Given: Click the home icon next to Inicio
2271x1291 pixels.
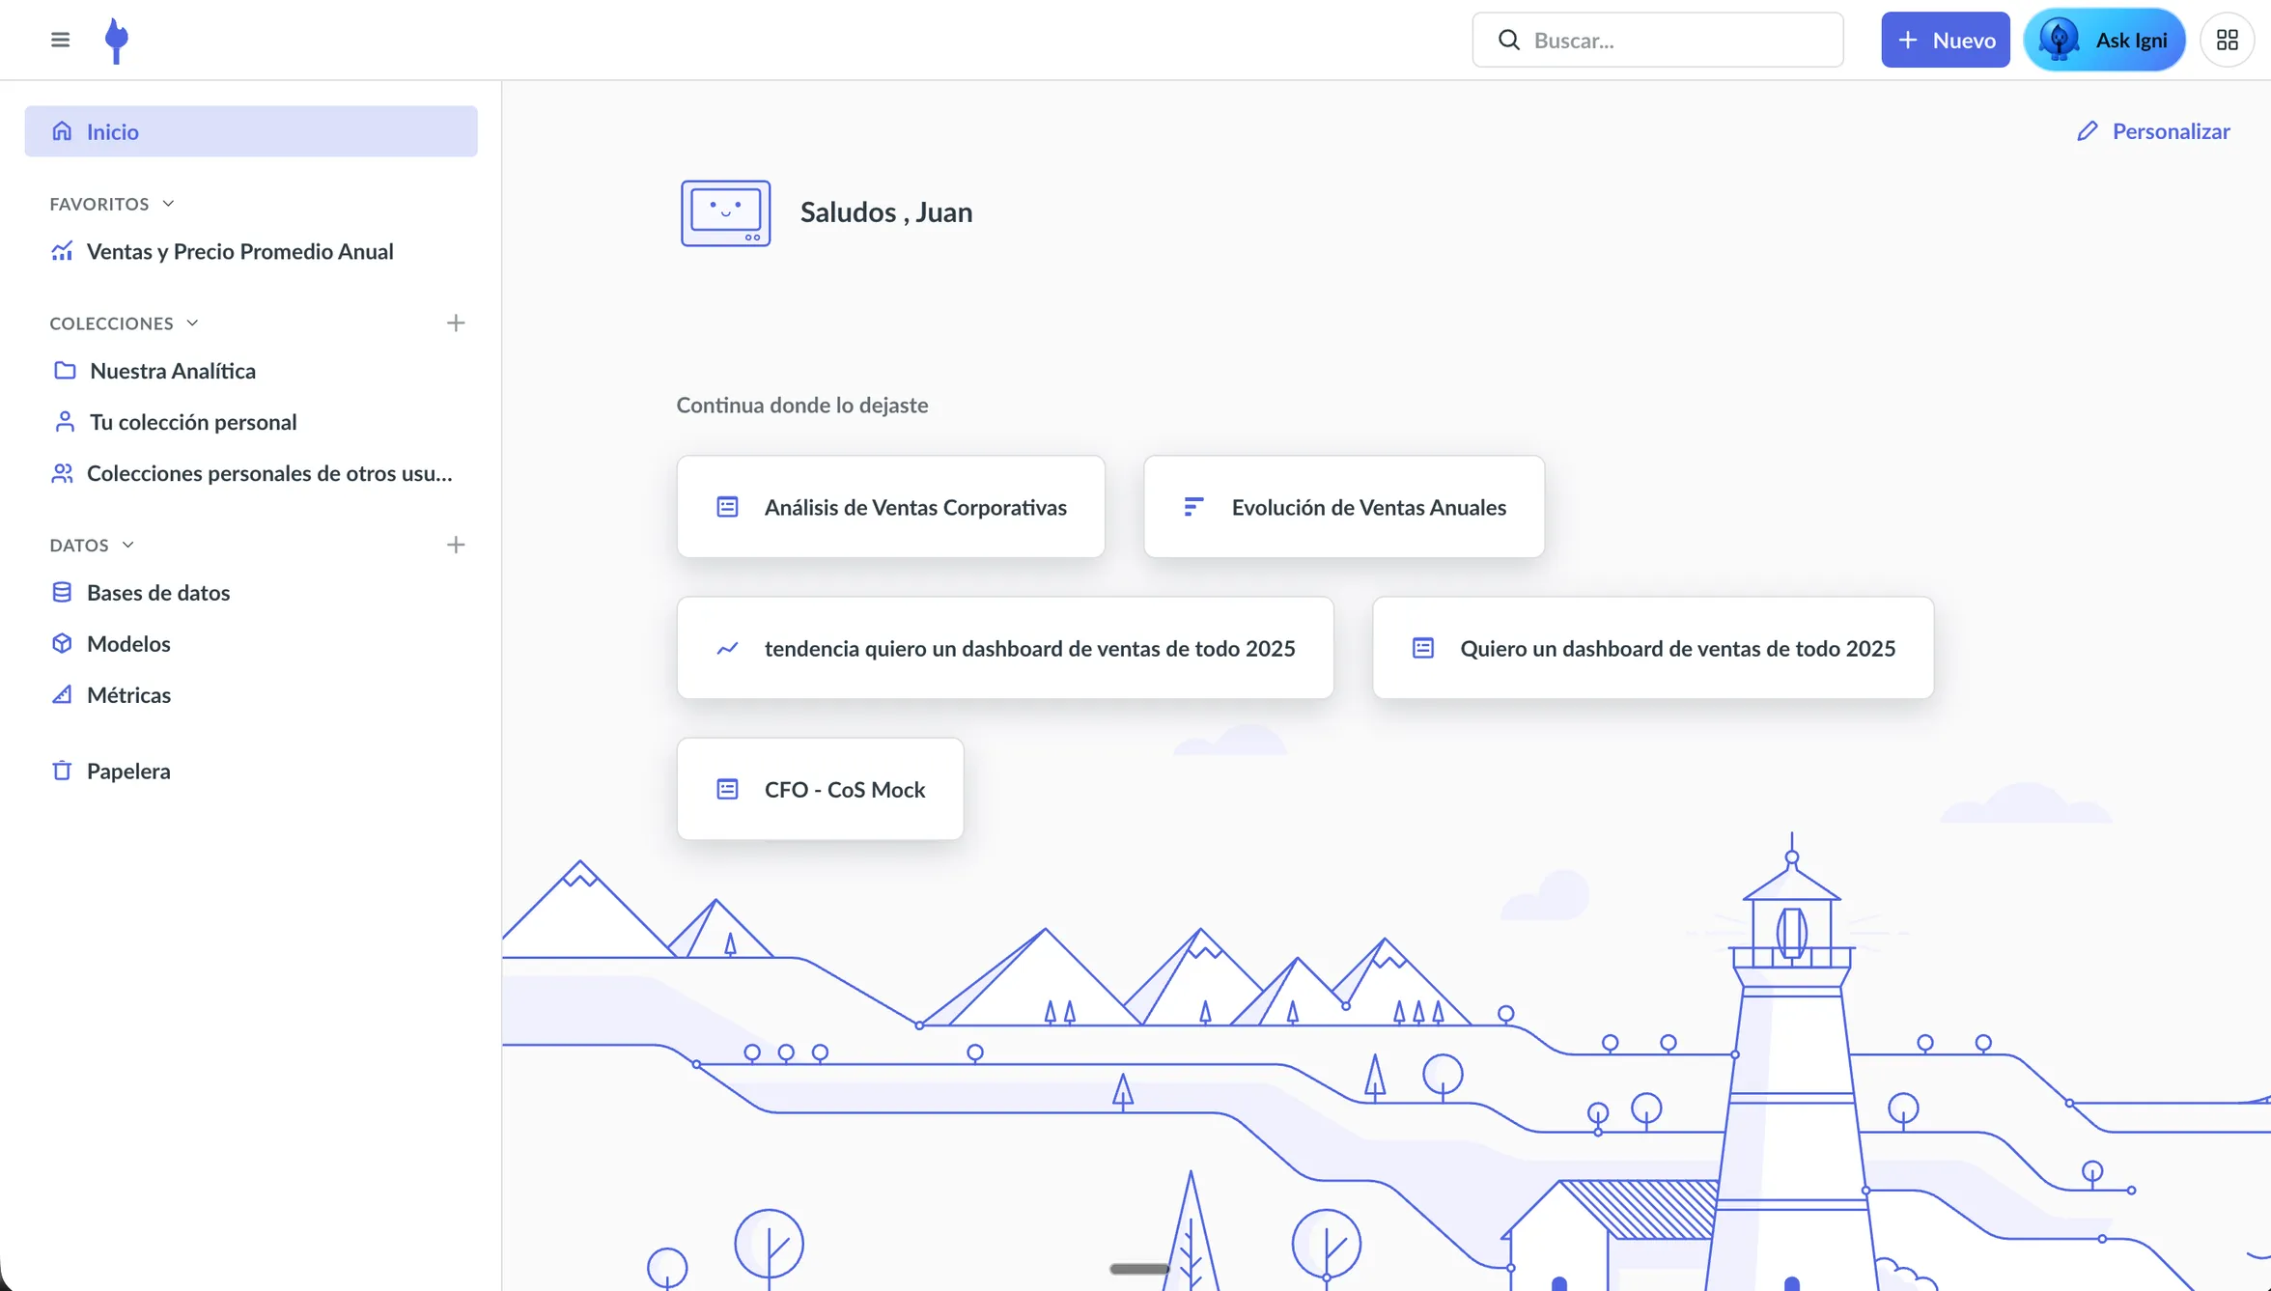Looking at the screenshot, I should click(62, 131).
